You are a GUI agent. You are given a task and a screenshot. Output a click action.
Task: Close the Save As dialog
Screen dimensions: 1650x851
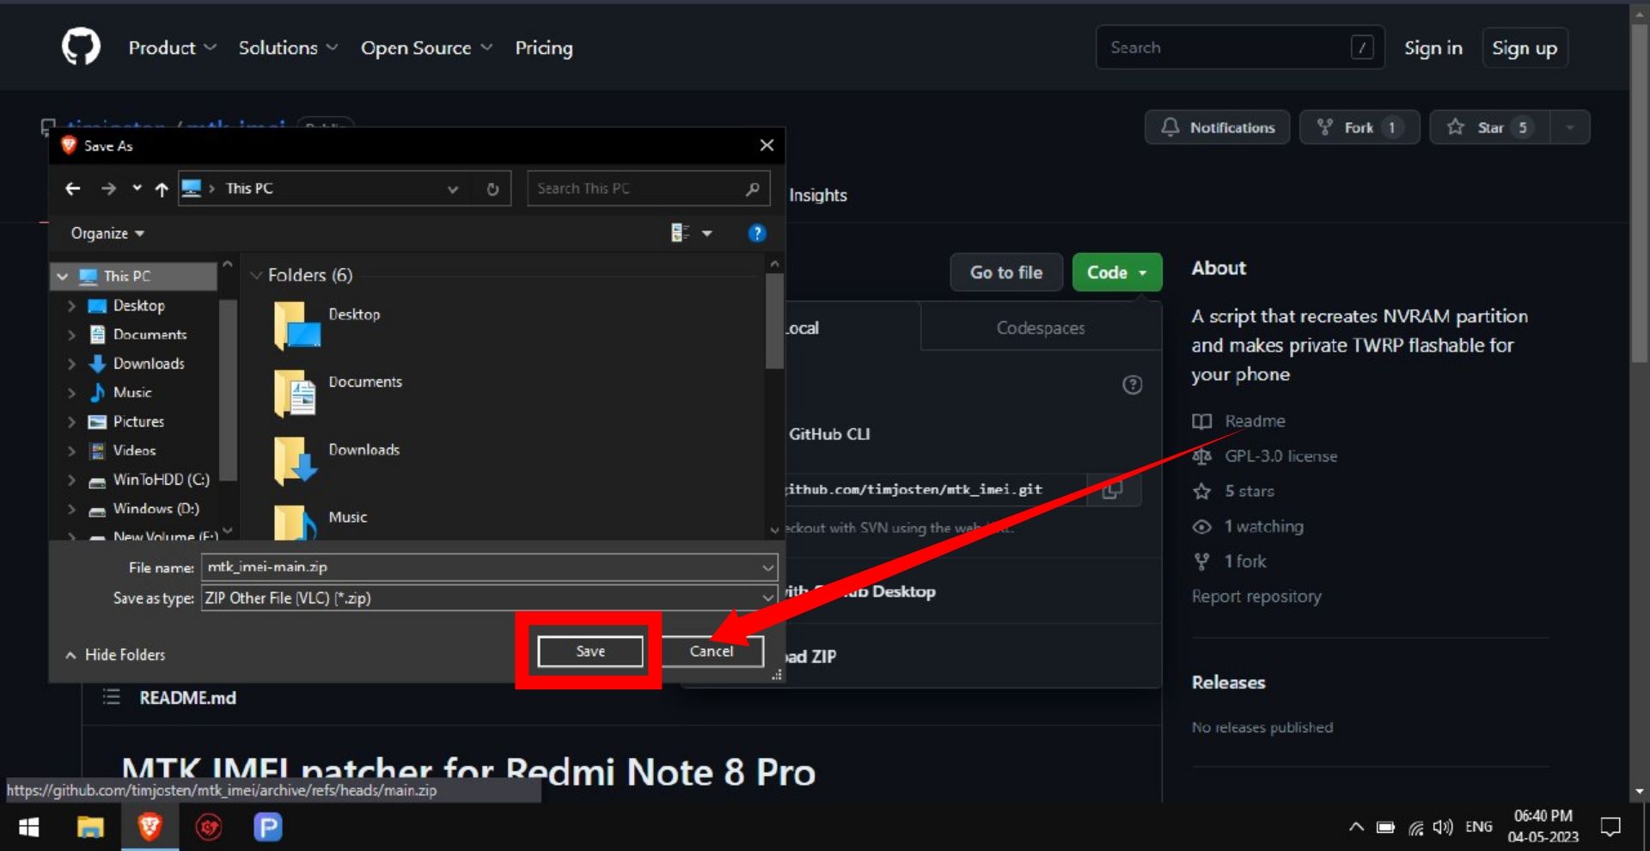pyautogui.click(x=767, y=145)
